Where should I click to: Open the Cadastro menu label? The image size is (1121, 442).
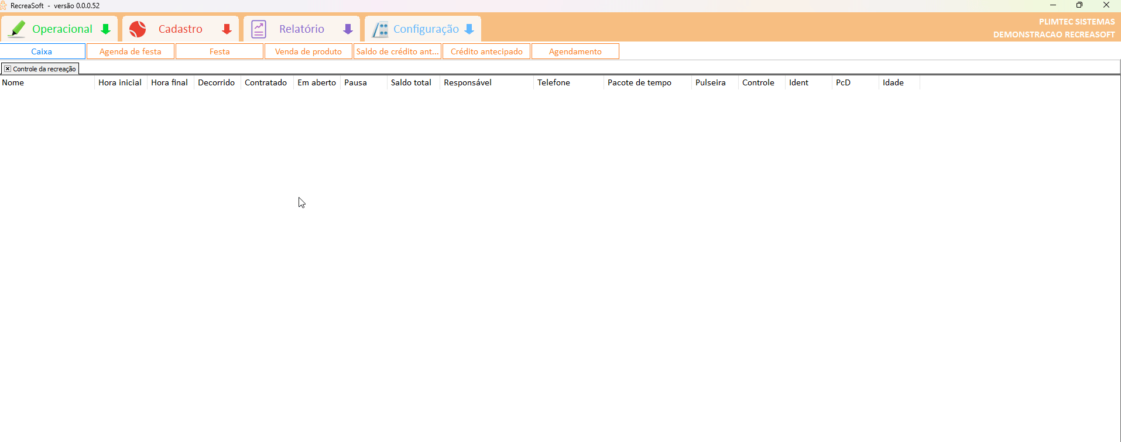pyautogui.click(x=180, y=29)
